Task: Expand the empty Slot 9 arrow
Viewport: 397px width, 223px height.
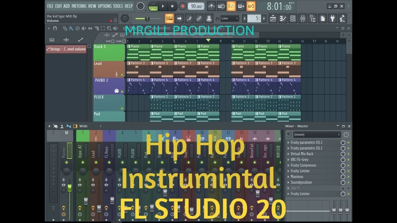Action: tap(288, 188)
